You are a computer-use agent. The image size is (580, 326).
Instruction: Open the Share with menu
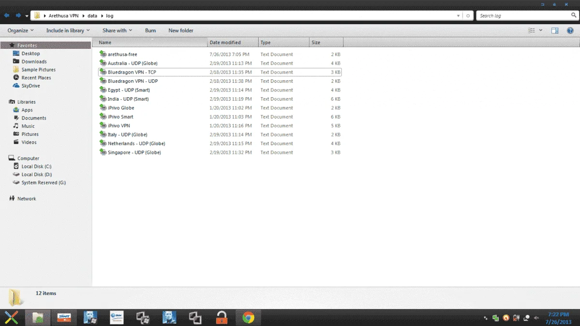pos(117,30)
